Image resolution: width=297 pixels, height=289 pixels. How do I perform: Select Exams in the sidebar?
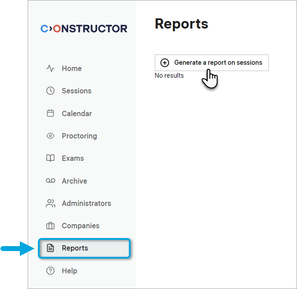point(73,158)
